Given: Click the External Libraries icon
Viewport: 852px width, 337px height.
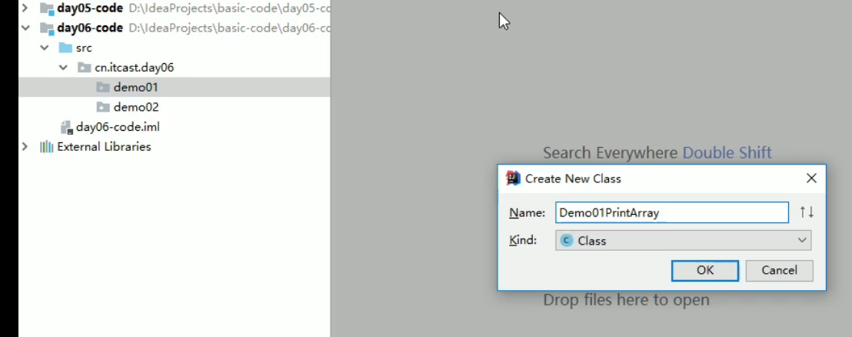Looking at the screenshot, I should 47,147.
